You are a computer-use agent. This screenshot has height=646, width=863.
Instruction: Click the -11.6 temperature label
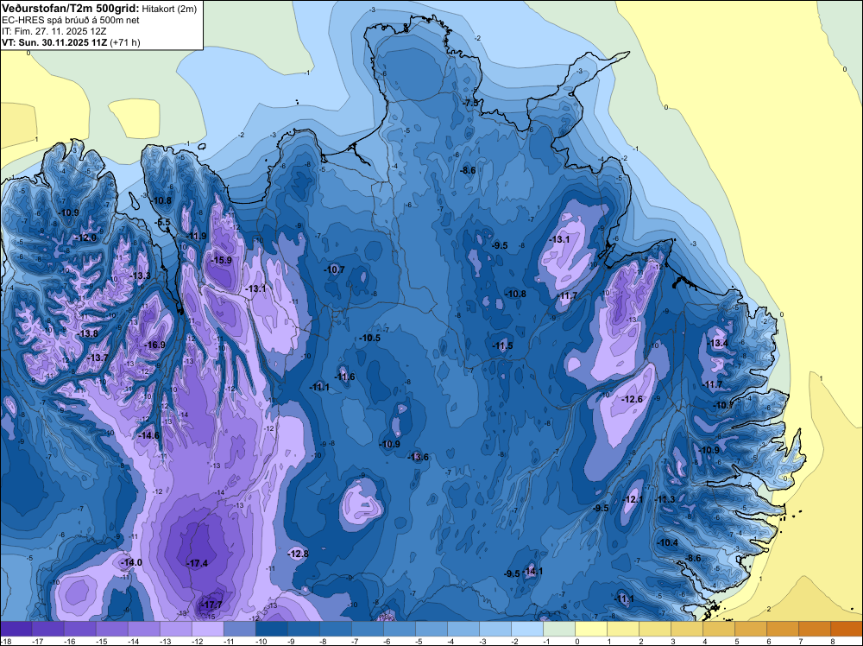click(344, 377)
